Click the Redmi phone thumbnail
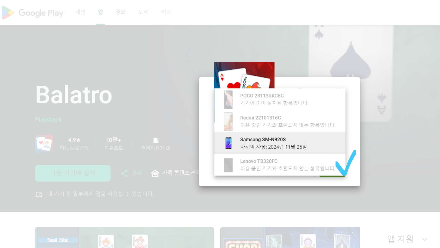The width and height of the screenshot is (440, 248). pyautogui.click(x=228, y=122)
